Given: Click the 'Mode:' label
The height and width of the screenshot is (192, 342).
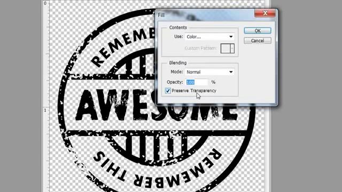Looking at the screenshot, I should point(177,72).
